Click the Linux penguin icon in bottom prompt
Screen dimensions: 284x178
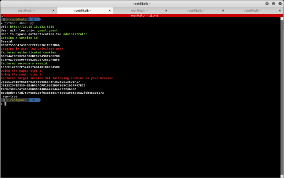4,100
